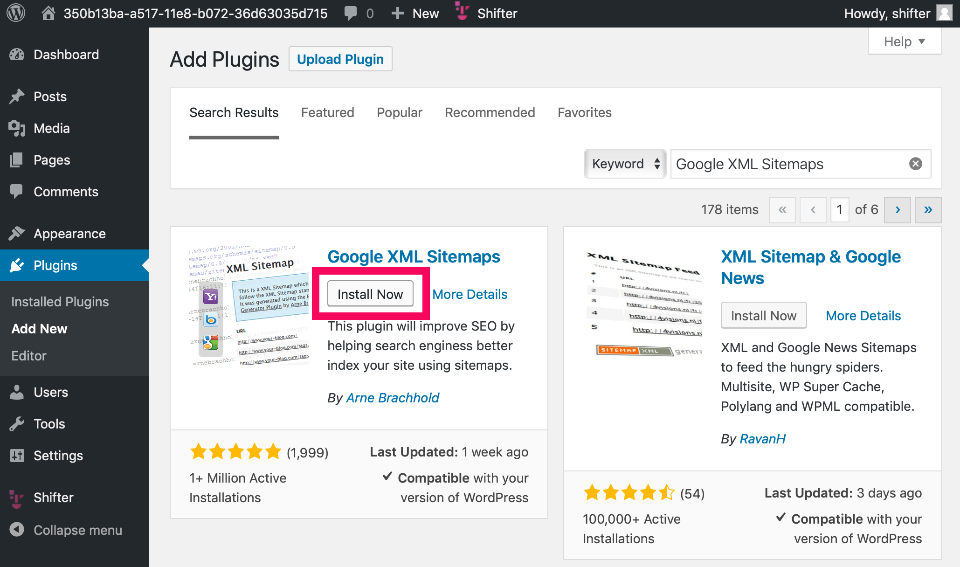Switch to Search Results tab
This screenshot has width=960, height=567.
pyautogui.click(x=234, y=113)
